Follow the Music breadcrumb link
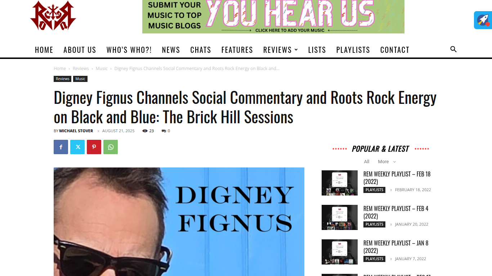 (102, 68)
